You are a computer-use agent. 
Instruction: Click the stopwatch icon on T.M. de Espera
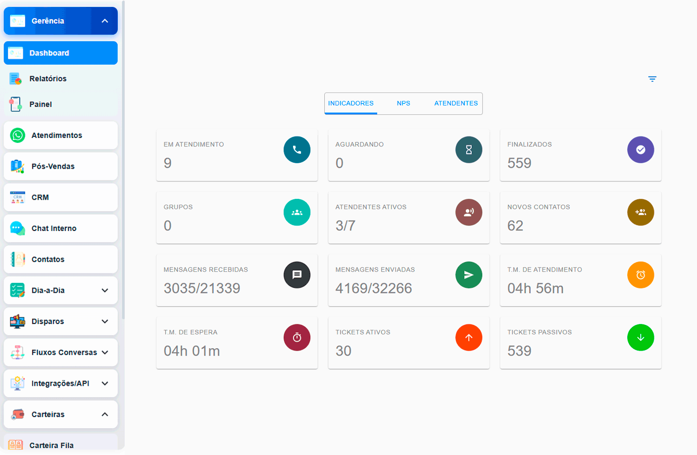point(297,338)
